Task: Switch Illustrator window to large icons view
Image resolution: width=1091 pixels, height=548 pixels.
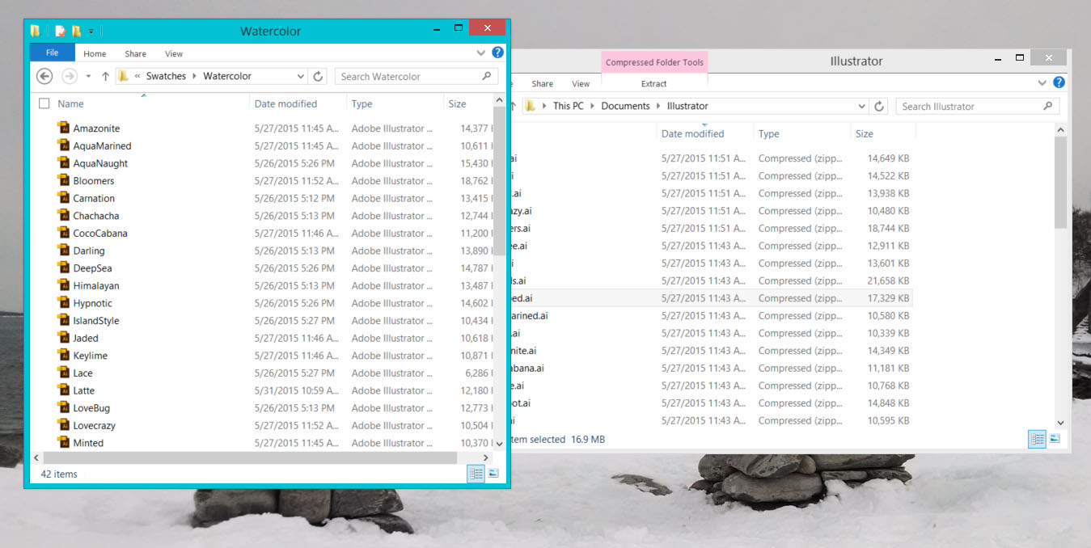Action: pyautogui.click(x=1055, y=439)
